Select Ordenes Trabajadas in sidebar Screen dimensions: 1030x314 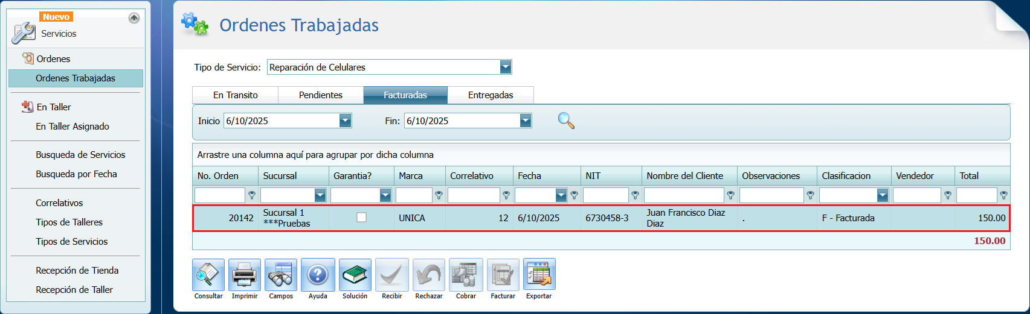76,78
